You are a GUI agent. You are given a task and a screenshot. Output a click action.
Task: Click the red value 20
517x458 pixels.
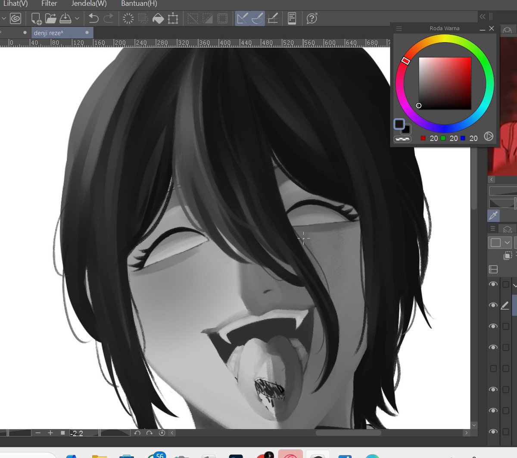(x=433, y=138)
